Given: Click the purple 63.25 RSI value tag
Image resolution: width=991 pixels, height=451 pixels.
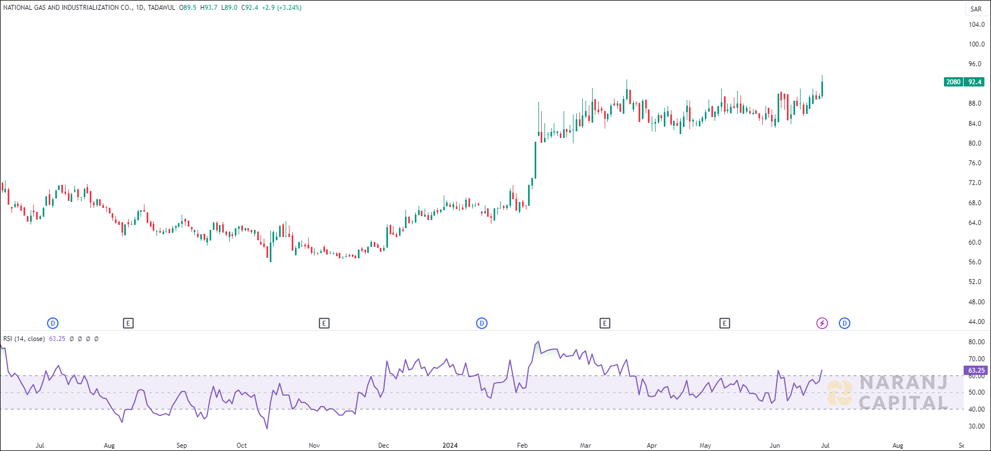Looking at the screenshot, I should point(976,371).
